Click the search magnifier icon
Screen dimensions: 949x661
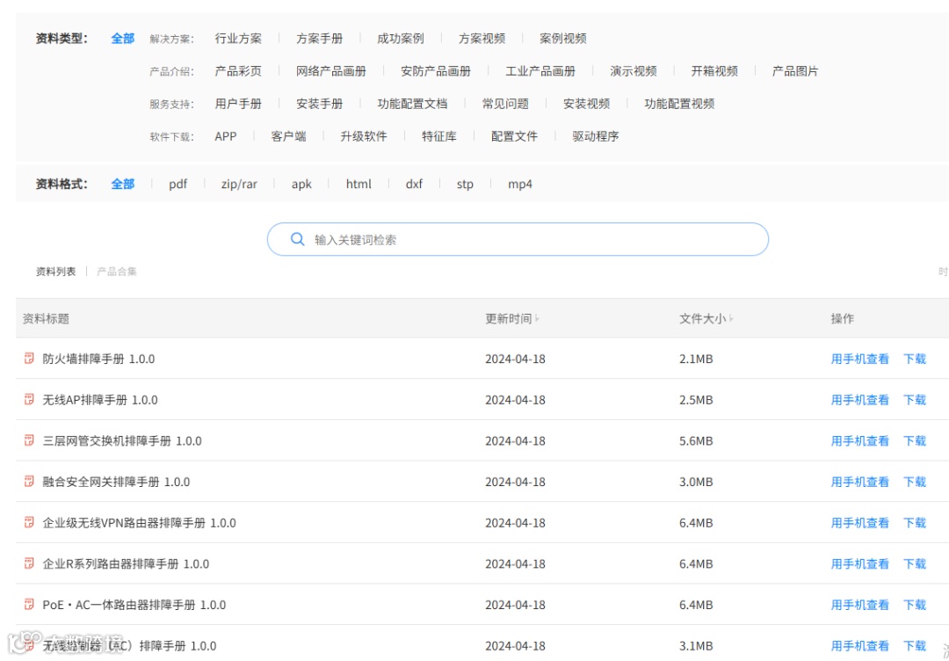click(297, 239)
